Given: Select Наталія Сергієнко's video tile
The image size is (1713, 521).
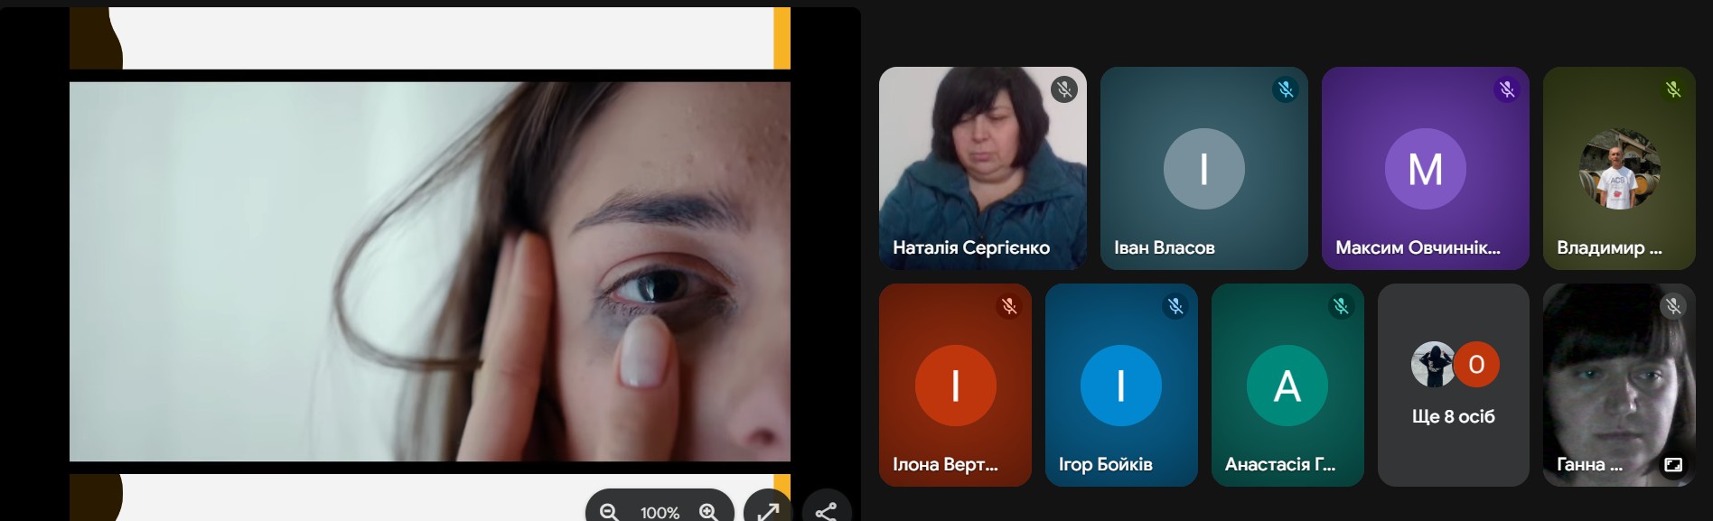Looking at the screenshot, I should click(x=982, y=168).
